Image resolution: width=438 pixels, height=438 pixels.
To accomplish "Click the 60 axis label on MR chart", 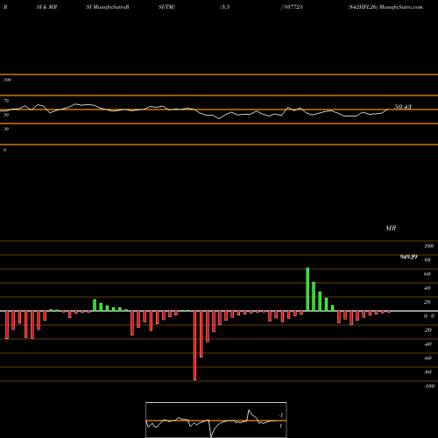I will 427,274.
